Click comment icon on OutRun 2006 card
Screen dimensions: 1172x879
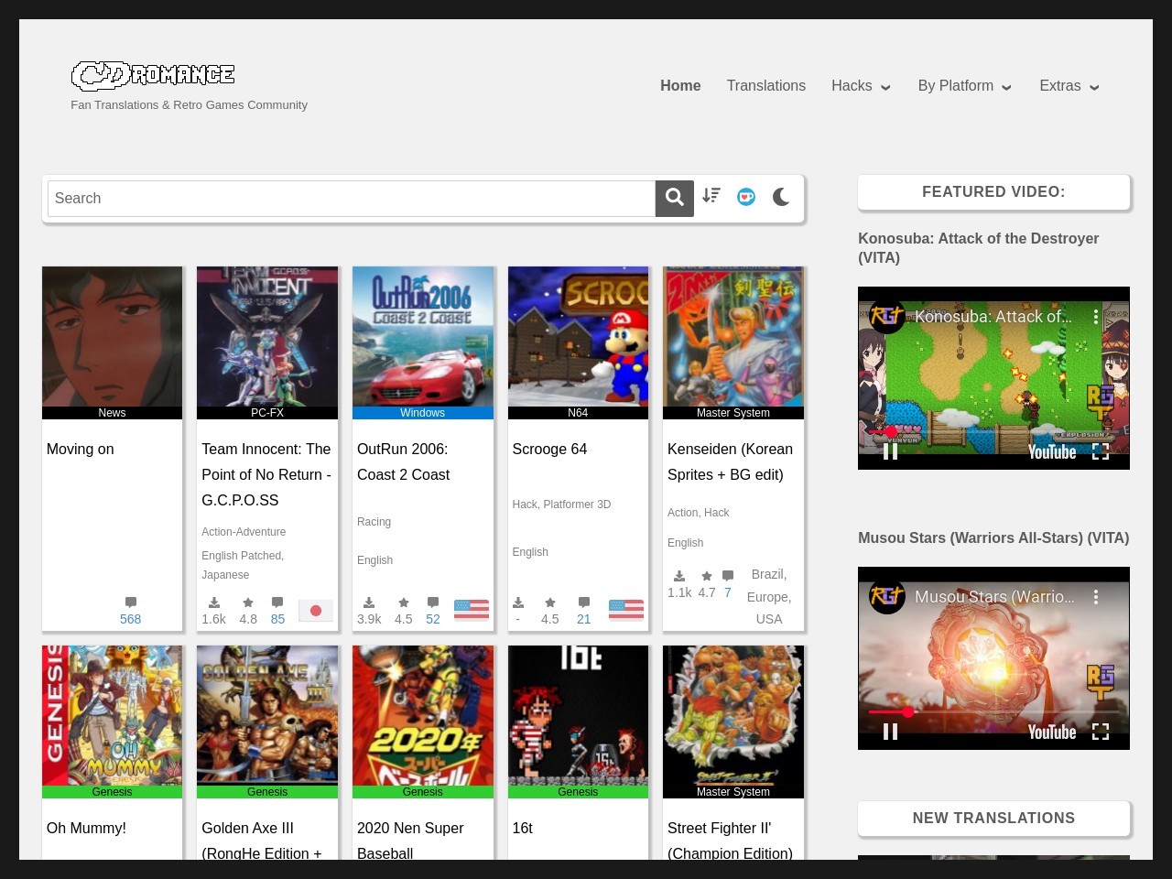tap(433, 602)
